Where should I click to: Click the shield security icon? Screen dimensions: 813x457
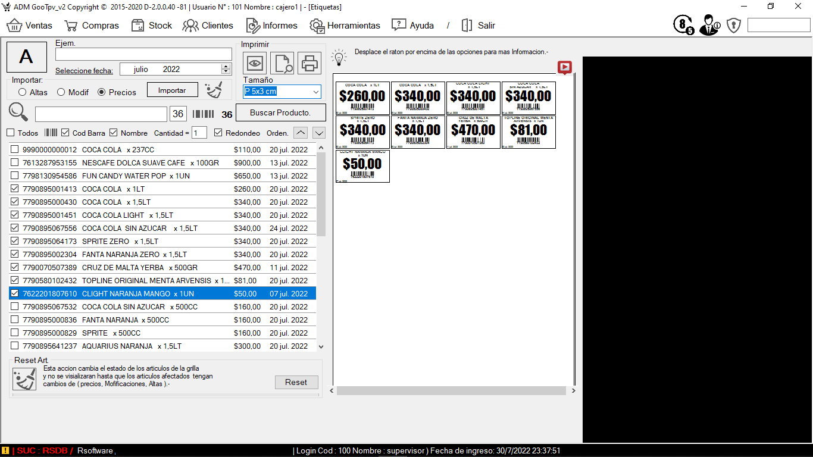(733, 25)
